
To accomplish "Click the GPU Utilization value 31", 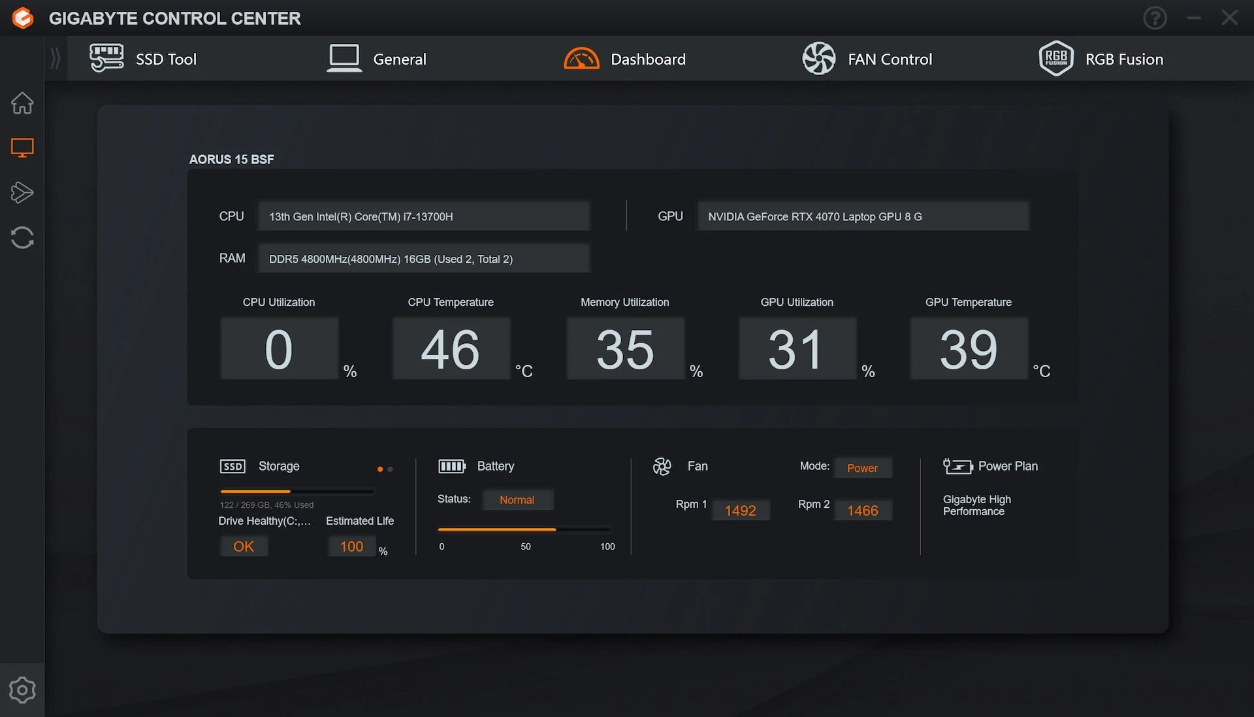I will pyautogui.click(x=797, y=348).
